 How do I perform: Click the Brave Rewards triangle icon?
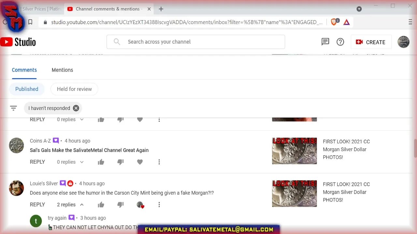point(347,22)
